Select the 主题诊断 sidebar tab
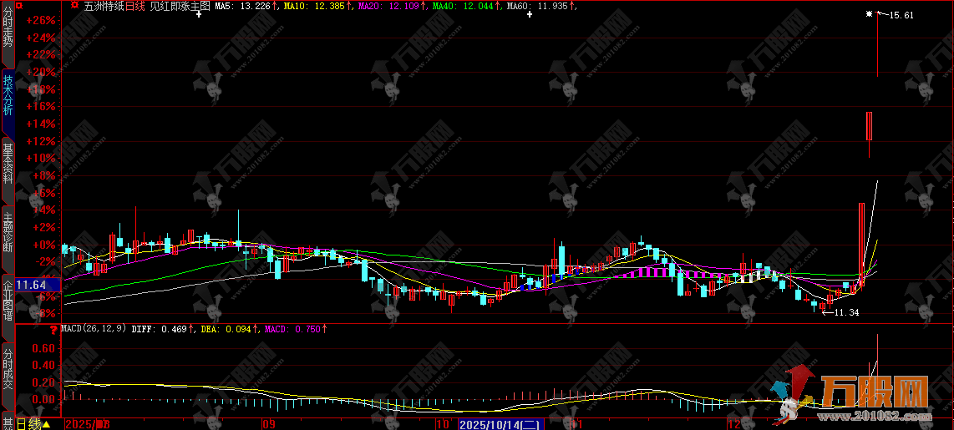This screenshot has height=430, width=954. [8, 232]
